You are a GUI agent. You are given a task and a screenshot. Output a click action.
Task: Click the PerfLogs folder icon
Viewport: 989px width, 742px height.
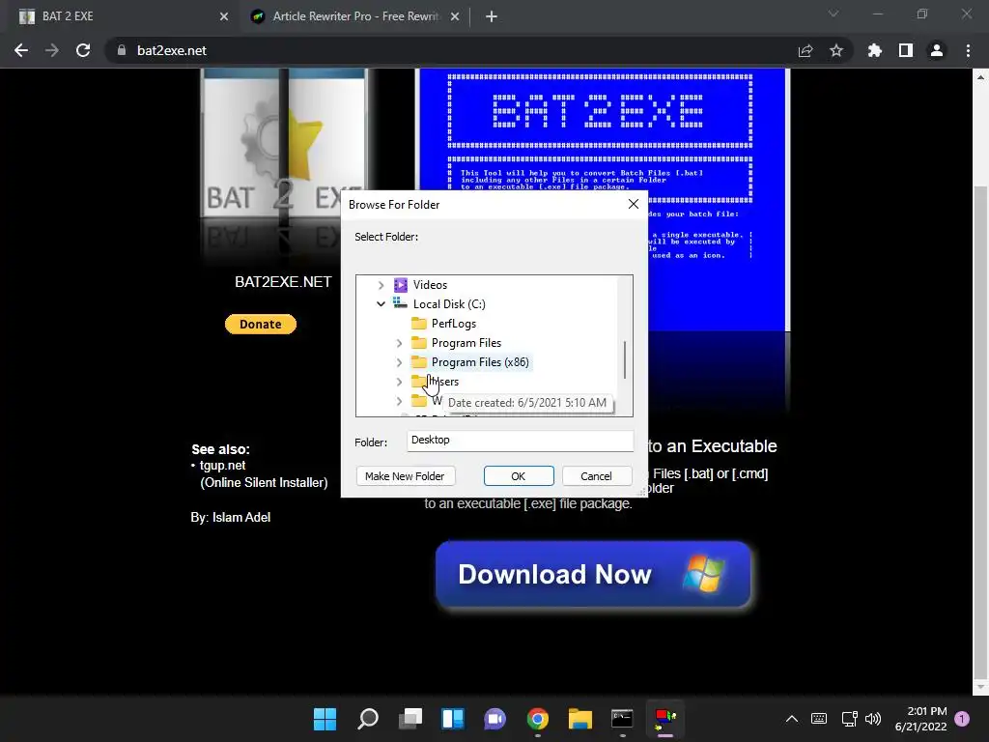tap(419, 324)
